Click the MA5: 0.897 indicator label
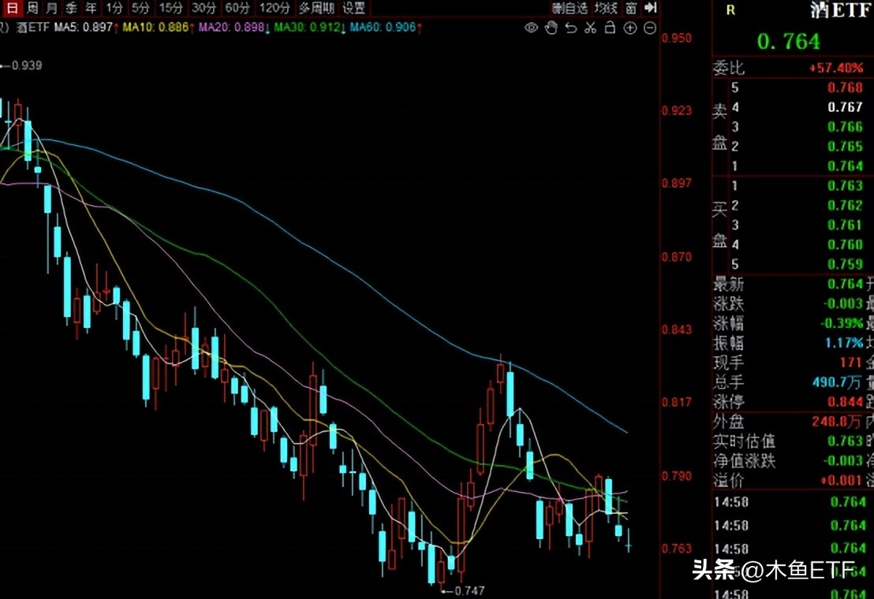This screenshot has height=599, width=874. (84, 27)
